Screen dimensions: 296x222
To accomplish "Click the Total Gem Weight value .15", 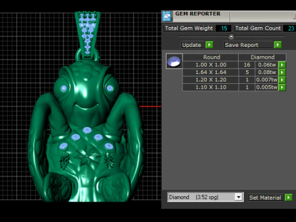I will 223,28.
